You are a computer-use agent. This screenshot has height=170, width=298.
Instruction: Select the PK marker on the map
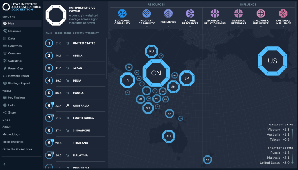point(129,67)
